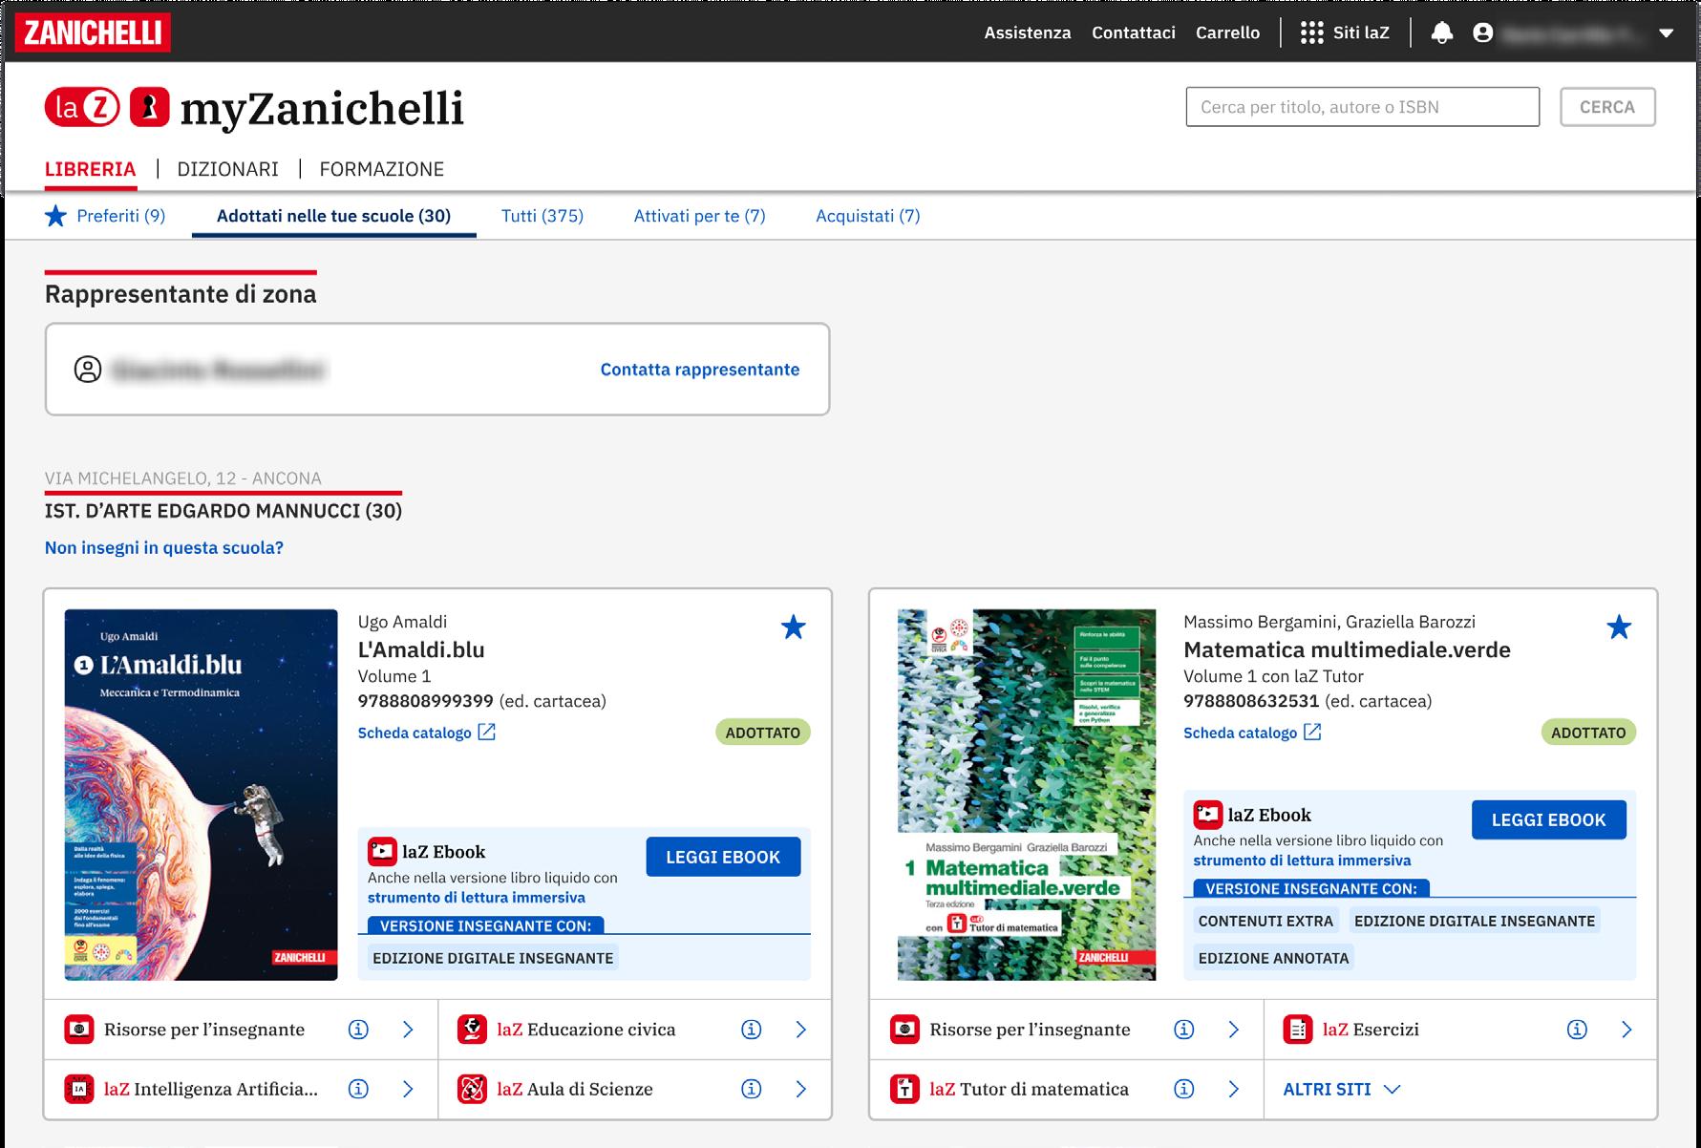Click the representative profile icon
The image size is (1701, 1148).
[x=88, y=370]
